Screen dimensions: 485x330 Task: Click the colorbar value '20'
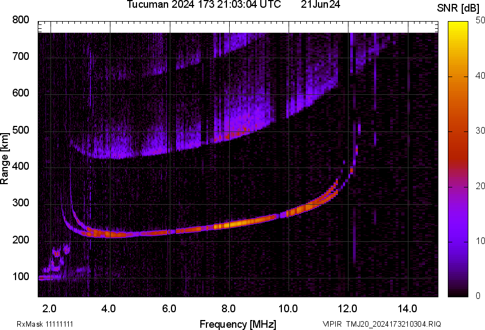point(480,186)
